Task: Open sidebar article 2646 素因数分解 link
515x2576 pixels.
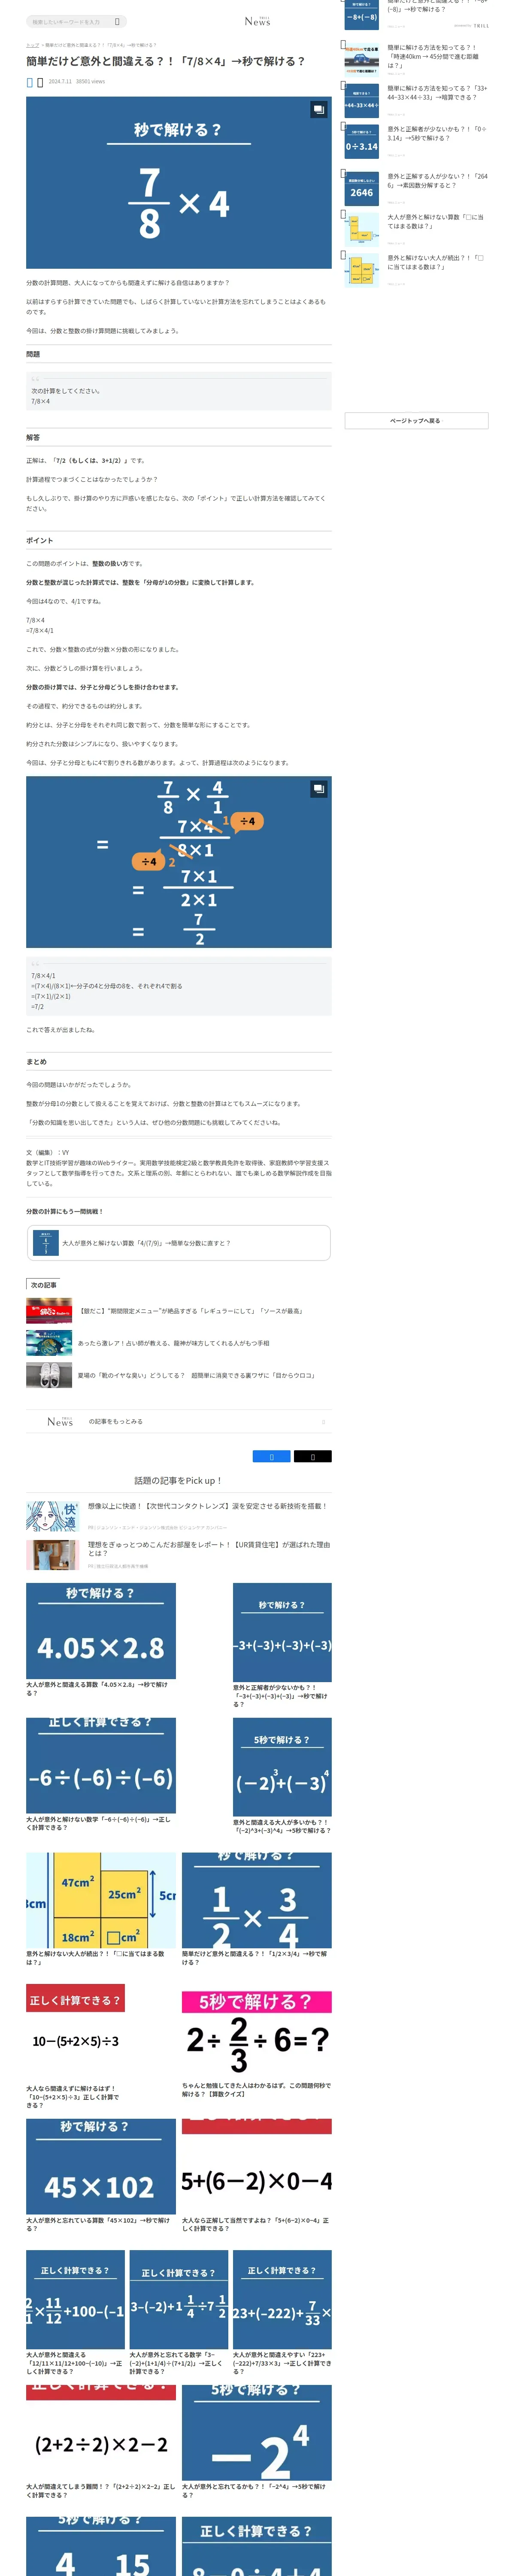Action: point(438,181)
